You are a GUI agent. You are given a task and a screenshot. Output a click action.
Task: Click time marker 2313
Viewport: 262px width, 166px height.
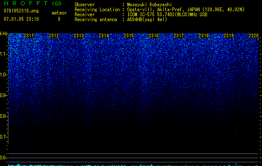pyautogui.click(x=79, y=36)
